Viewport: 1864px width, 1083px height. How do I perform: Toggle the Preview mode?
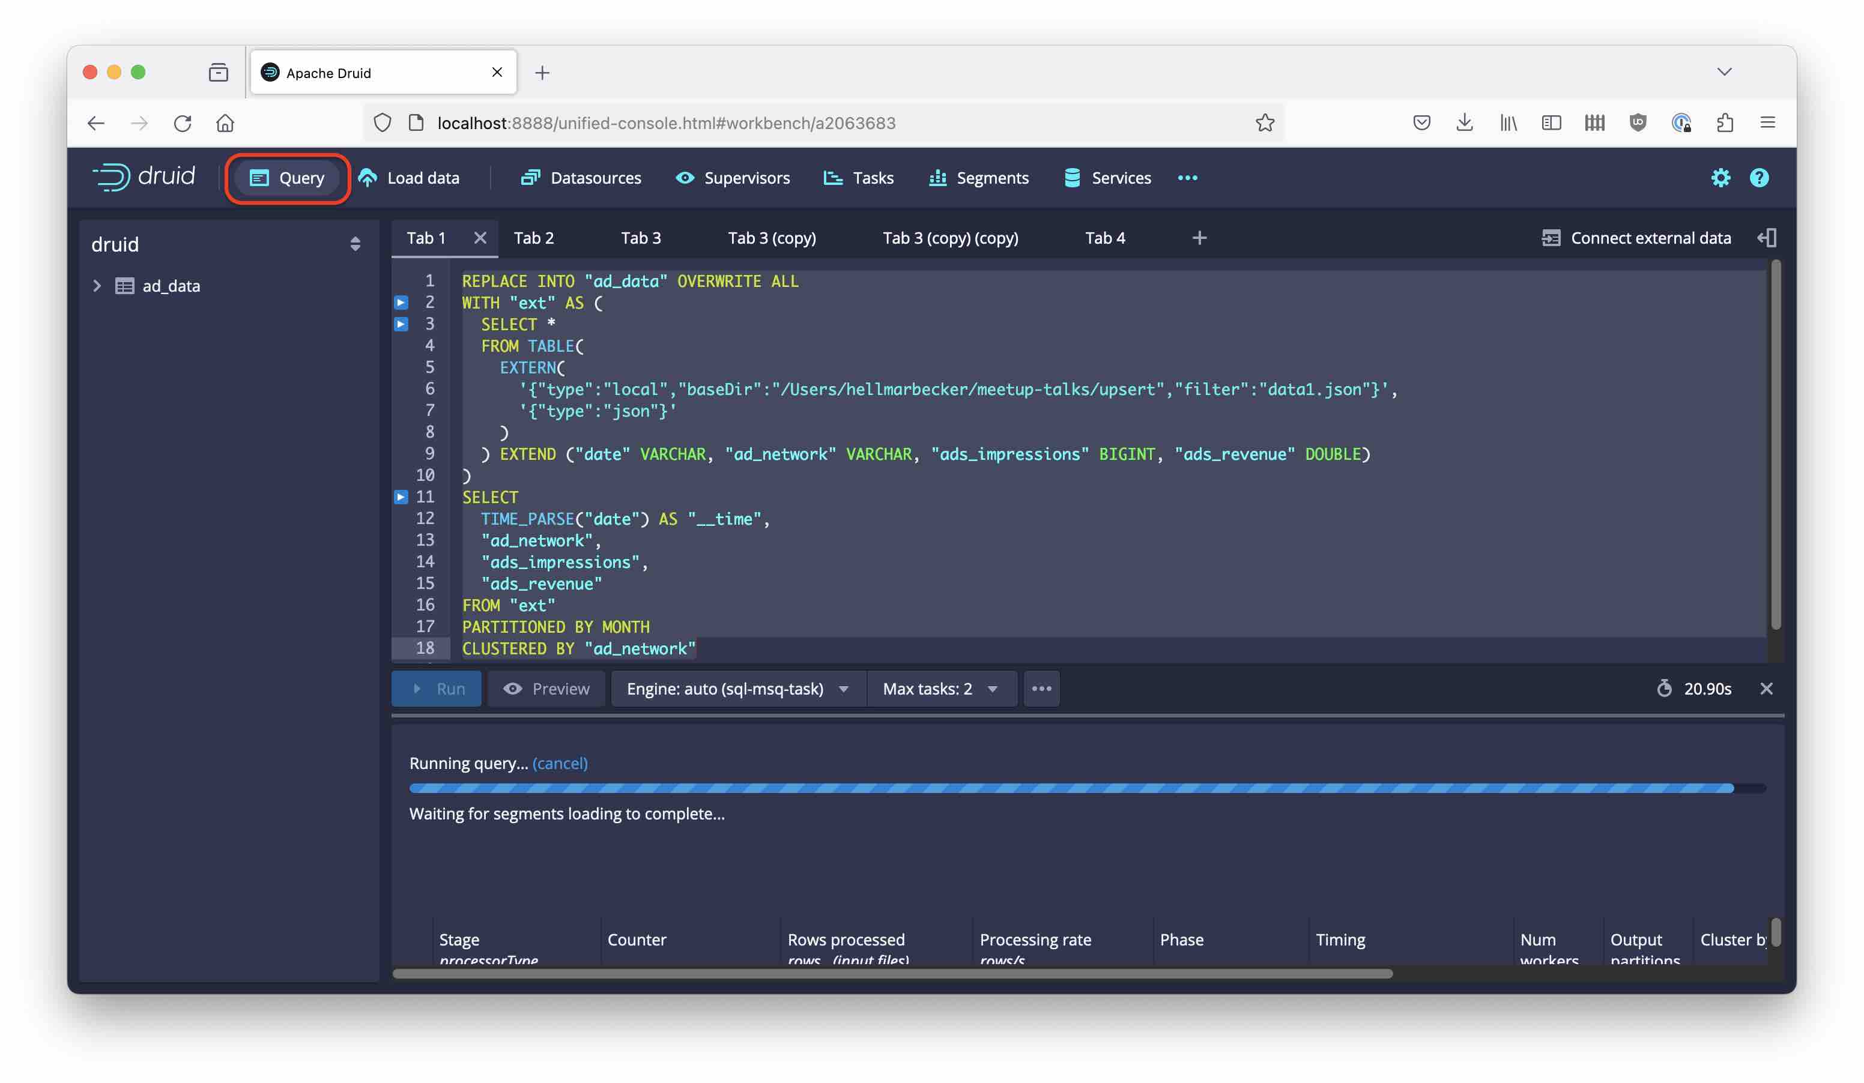546,689
